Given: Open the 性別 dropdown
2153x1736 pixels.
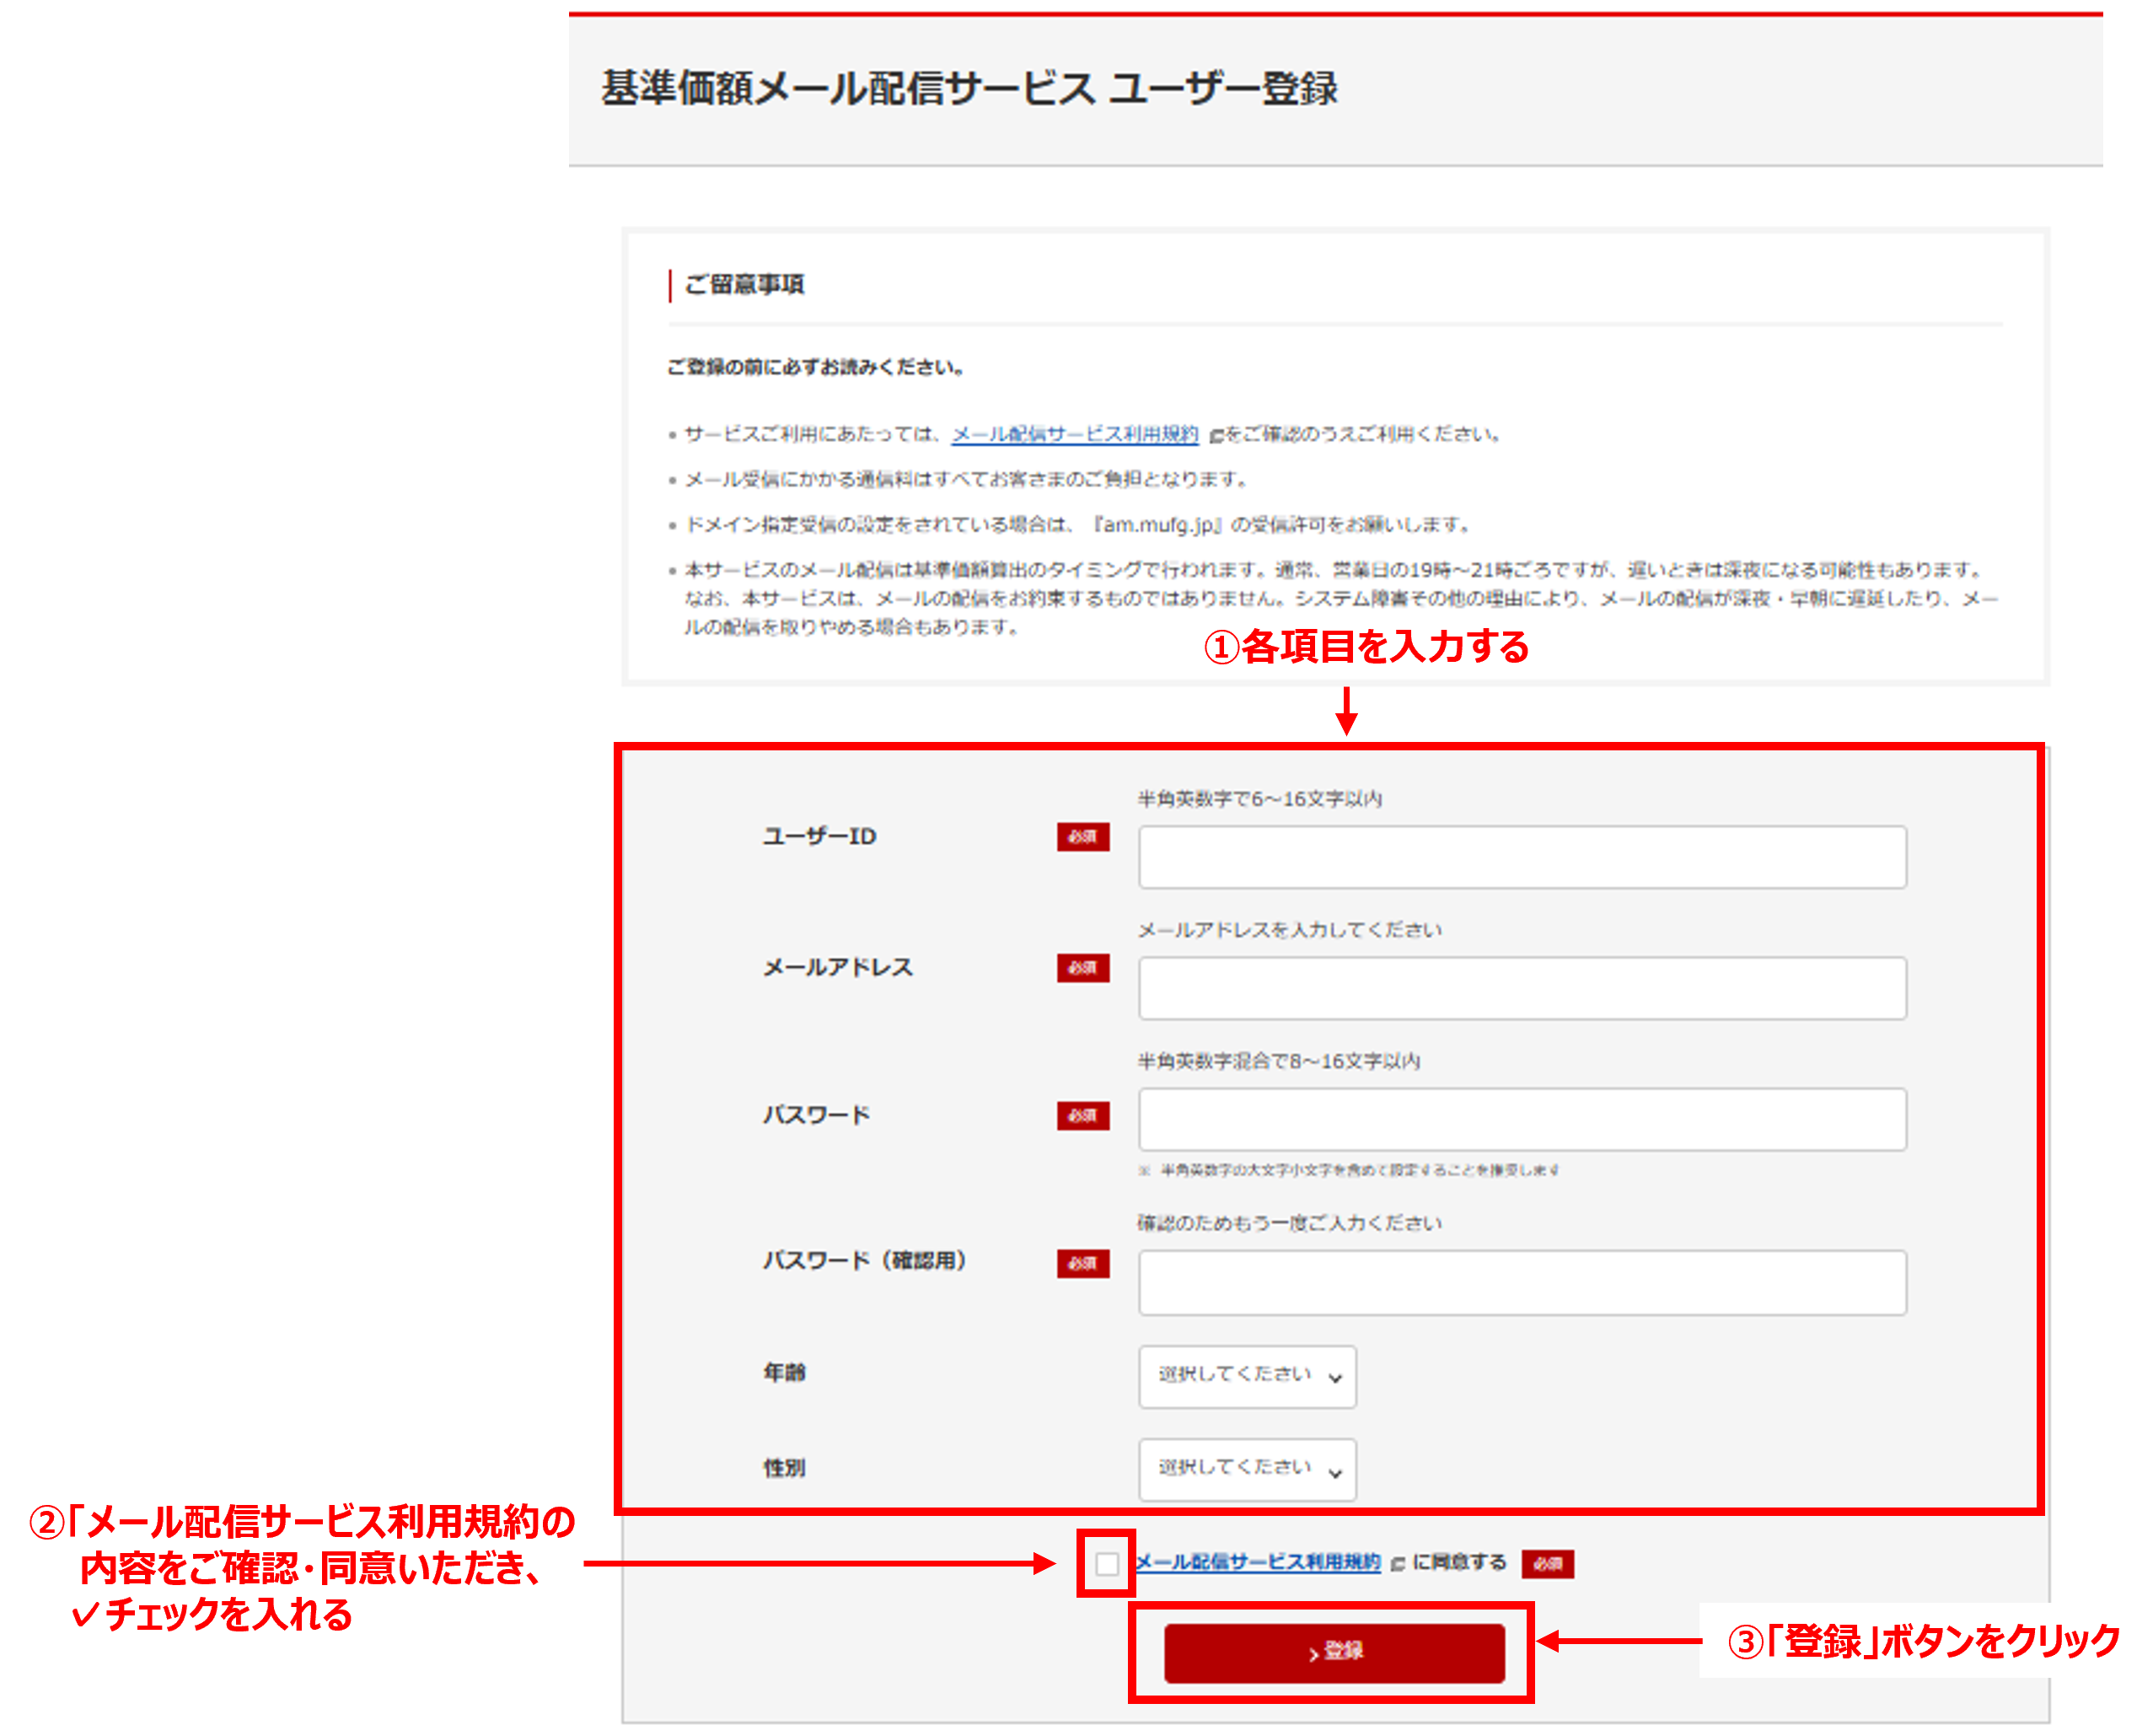Looking at the screenshot, I should point(1247,1469).
